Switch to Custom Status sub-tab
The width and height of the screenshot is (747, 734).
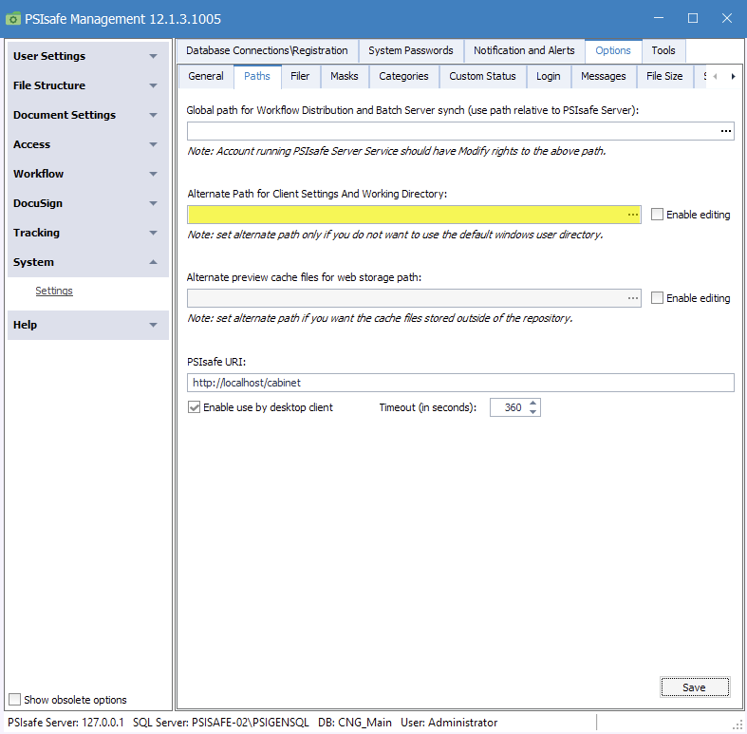[482, 76]
